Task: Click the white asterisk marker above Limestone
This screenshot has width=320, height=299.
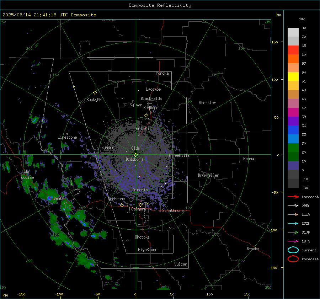Action: (x=67, y=134)
